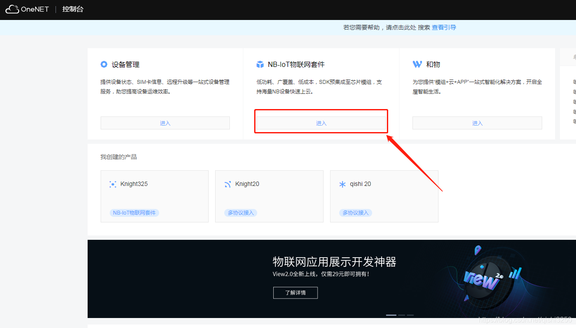Click the NB-IoT物联网套件 card title
Screen dimensions: 576x328
[x=296, y=64]
